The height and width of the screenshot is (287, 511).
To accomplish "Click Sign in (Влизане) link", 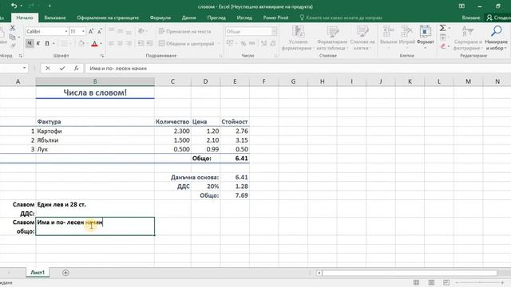I will coord(471,18).
